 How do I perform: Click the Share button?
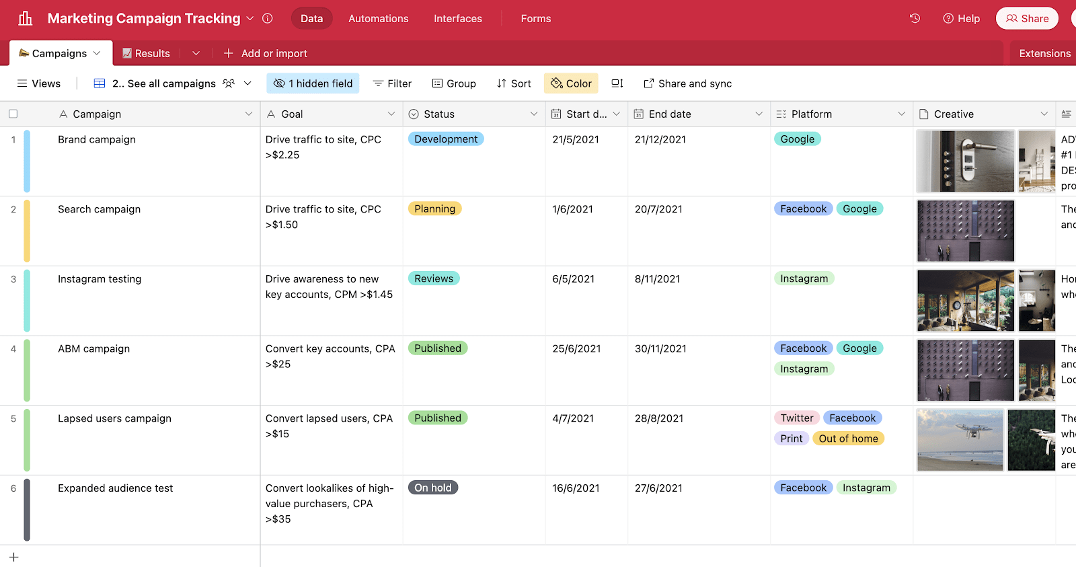(1027, 18)
